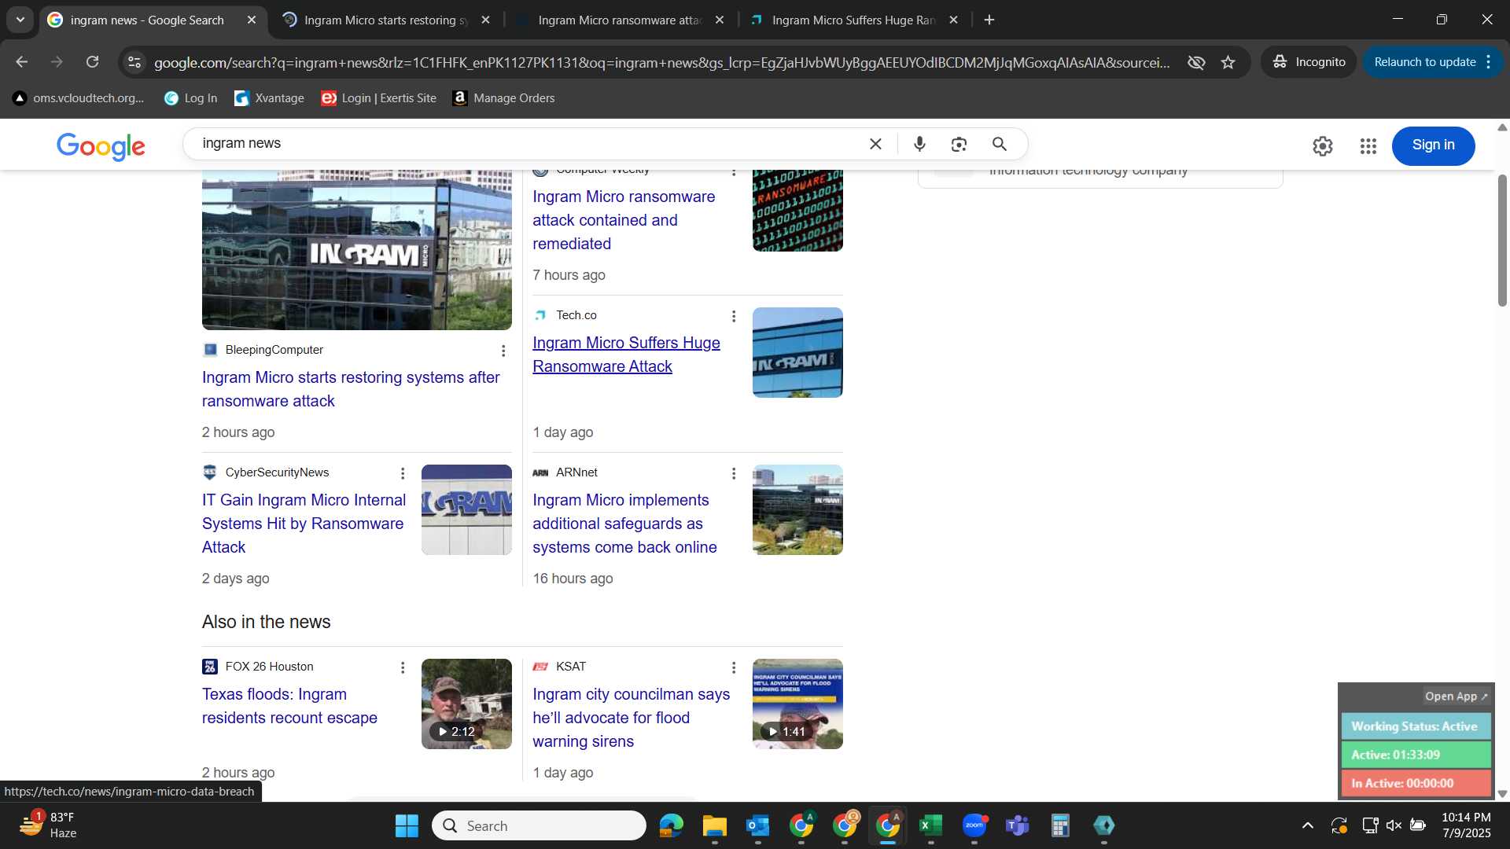The width and height of the screenshot is (1510, 849).
Task: Click the third-party cookies blocked eye icon
Action: (x=1196, y=62)
